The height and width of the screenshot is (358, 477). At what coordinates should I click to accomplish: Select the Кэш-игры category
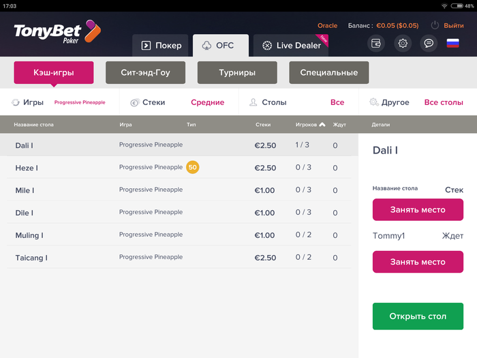[x=54, y=72]
